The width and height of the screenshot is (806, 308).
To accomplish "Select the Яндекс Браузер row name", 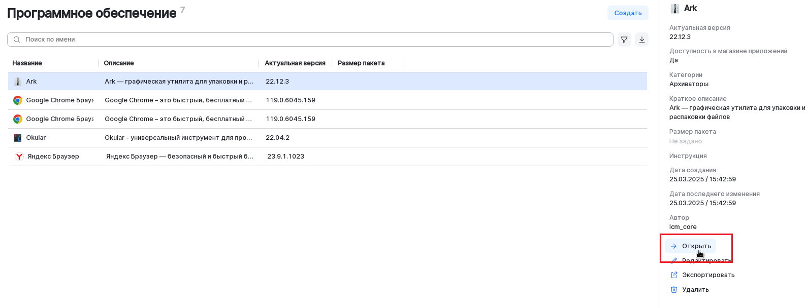I will point(53,157).
